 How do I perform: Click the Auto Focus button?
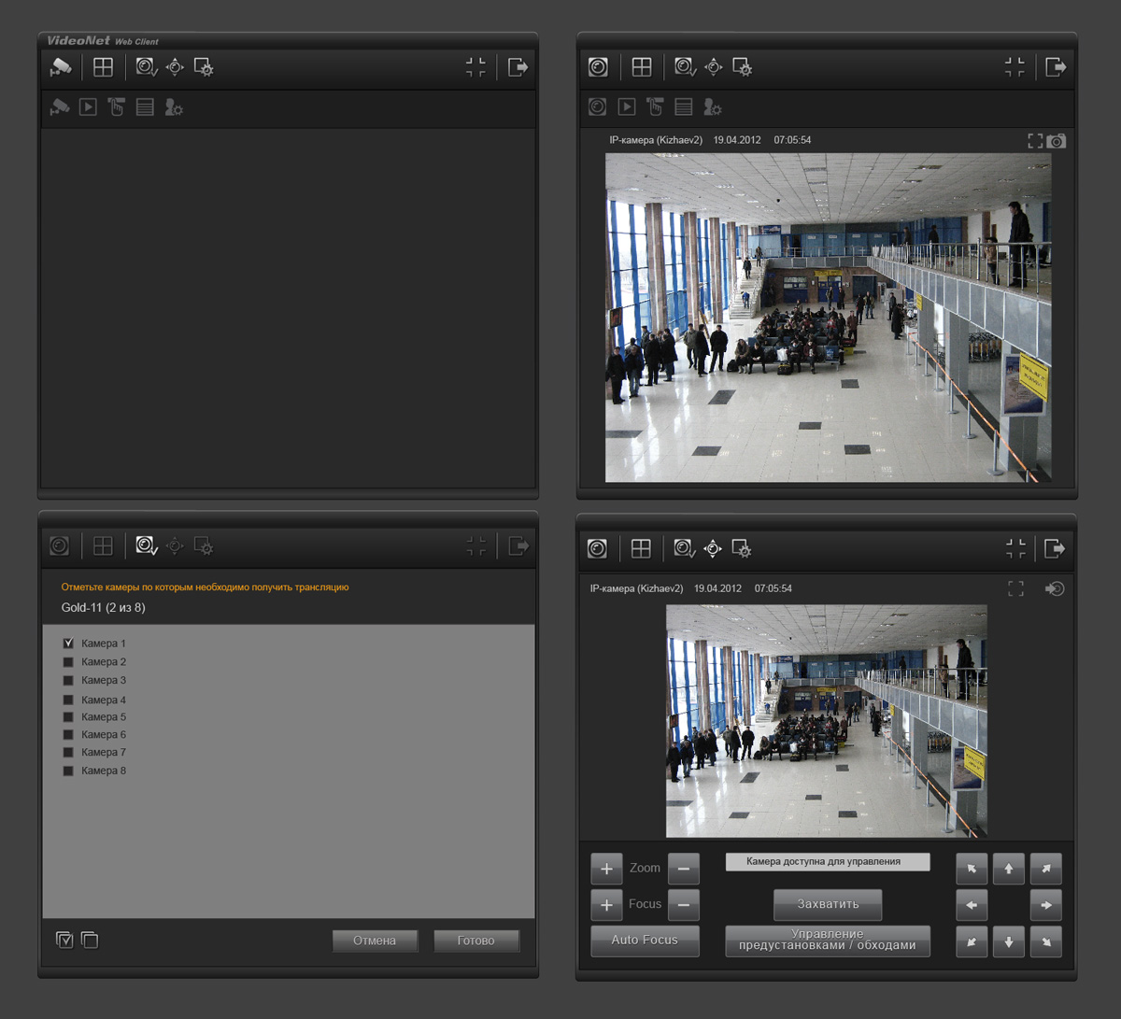[x=645, y=941]
